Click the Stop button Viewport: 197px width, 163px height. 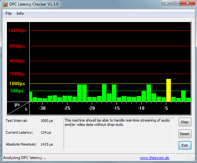(185, 122)
